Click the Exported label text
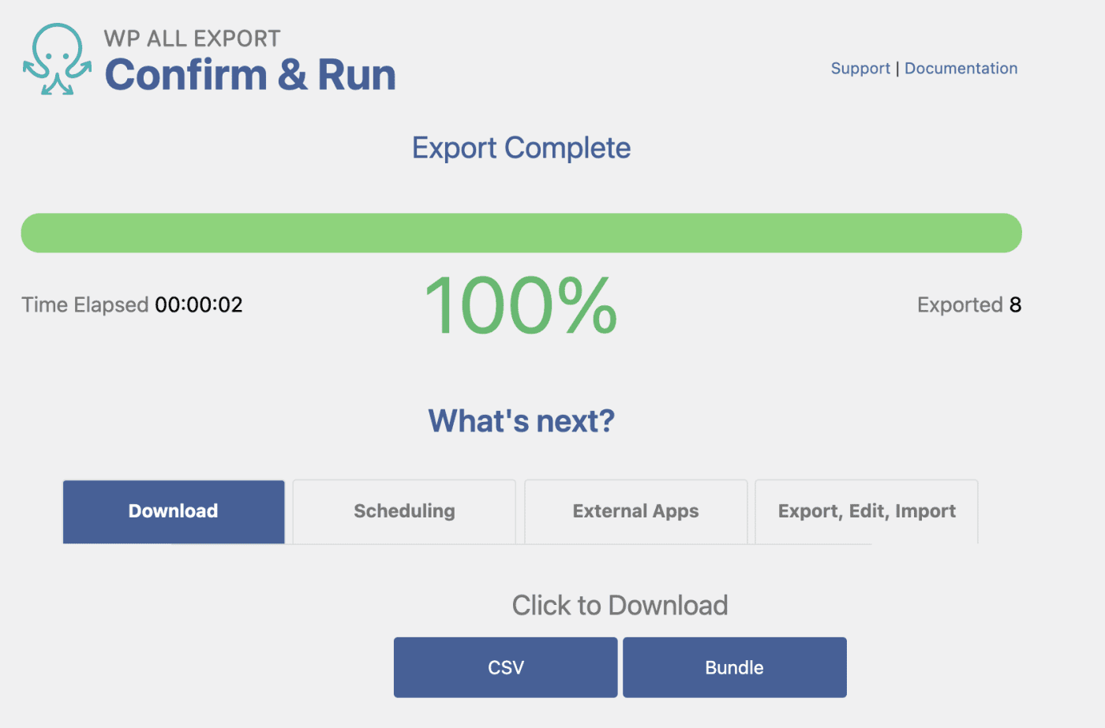 pos(960,305)
